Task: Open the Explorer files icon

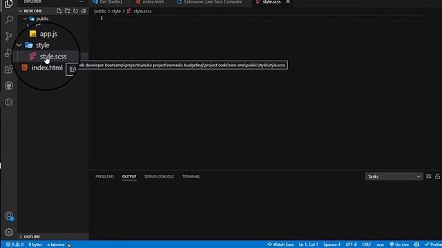Action: tap(9, 4)
